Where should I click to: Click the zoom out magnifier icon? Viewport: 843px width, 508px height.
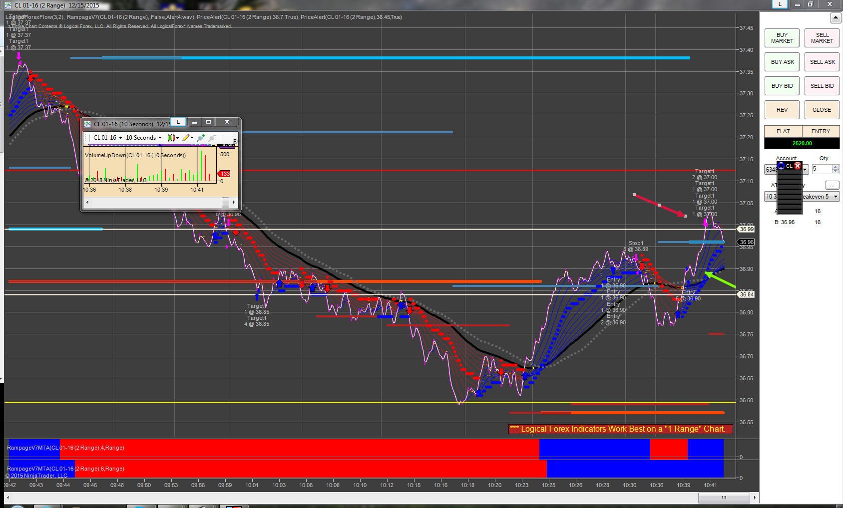coord(212,138)
